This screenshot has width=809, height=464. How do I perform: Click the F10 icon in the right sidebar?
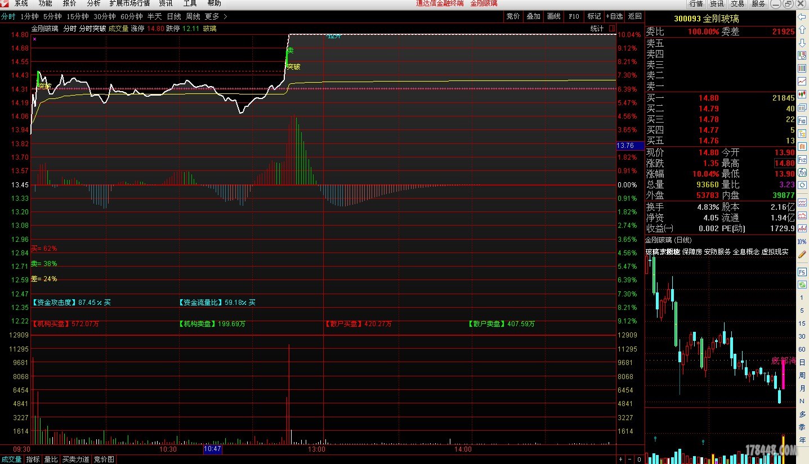click(x=802, y=120)
